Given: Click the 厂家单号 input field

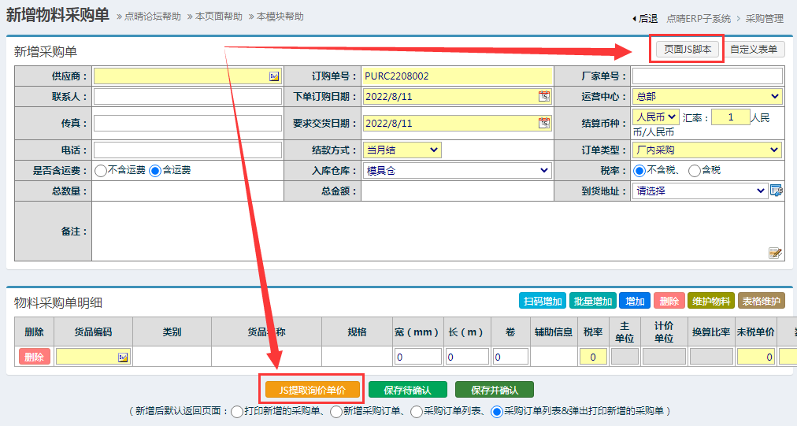Looking at the screenshot, I should (706, 76).
